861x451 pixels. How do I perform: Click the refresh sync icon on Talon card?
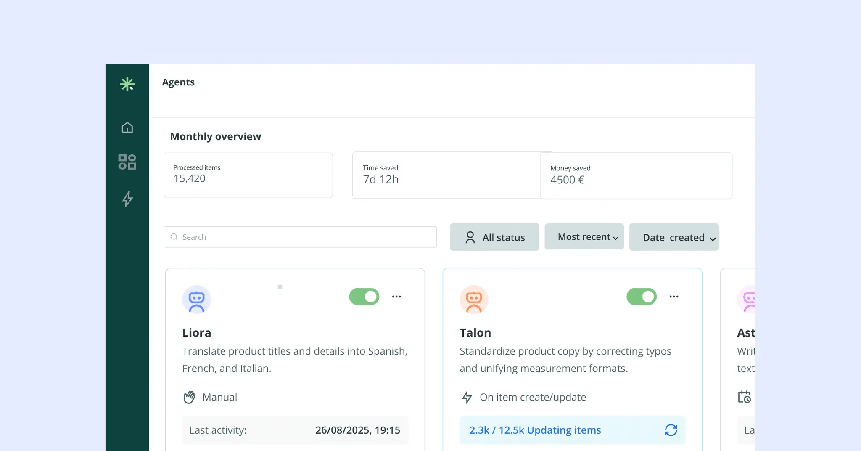pos(671,430)
